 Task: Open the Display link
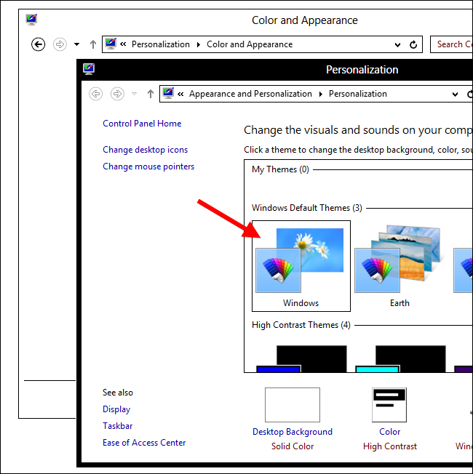click(116, 409)
